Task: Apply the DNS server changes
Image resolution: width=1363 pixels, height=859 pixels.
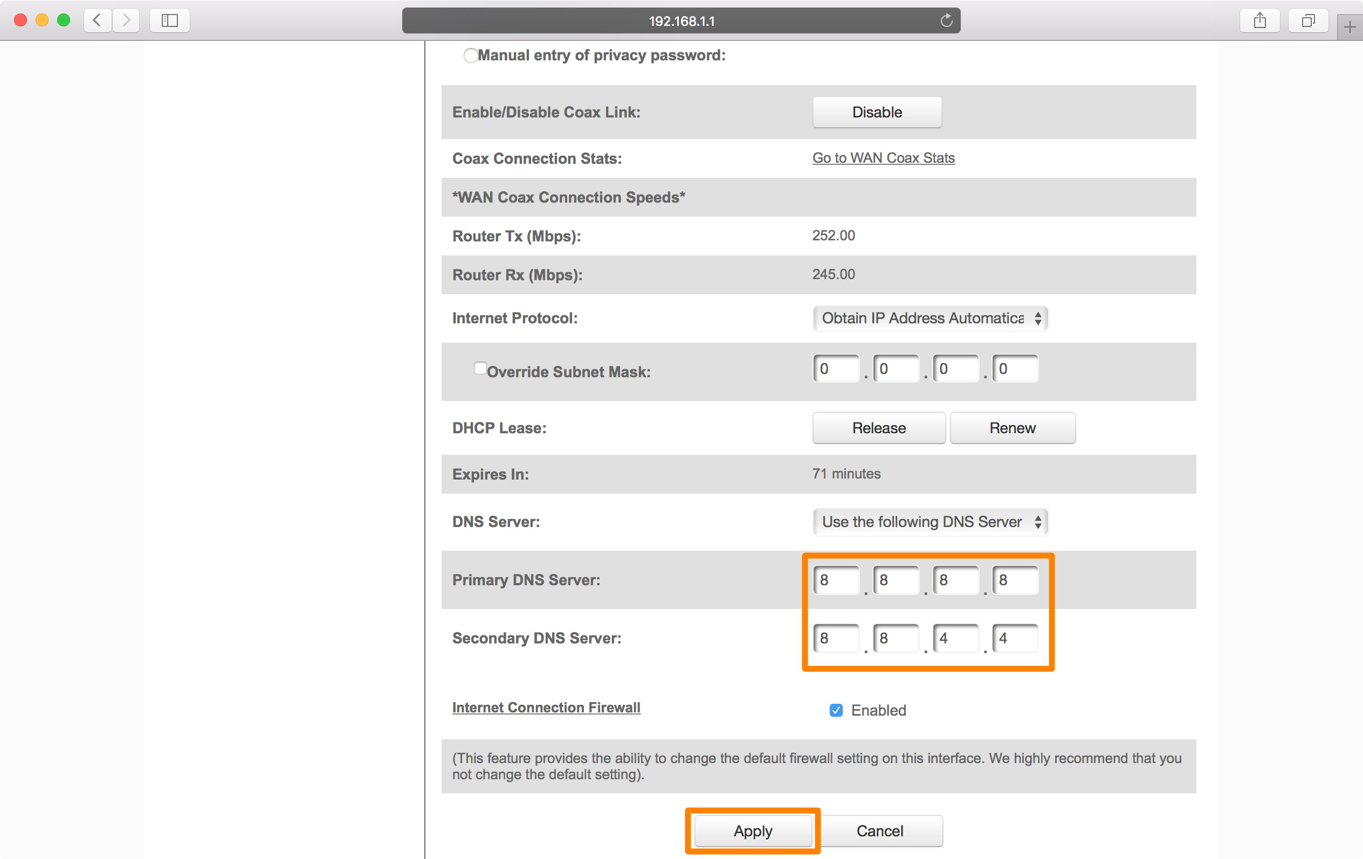Action: pos(752,830)
